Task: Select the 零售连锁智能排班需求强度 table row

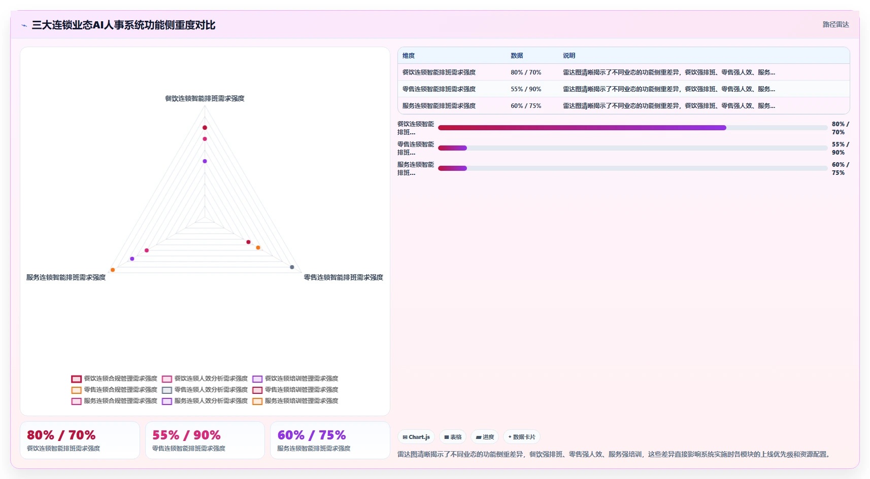Action: [623, 89]
